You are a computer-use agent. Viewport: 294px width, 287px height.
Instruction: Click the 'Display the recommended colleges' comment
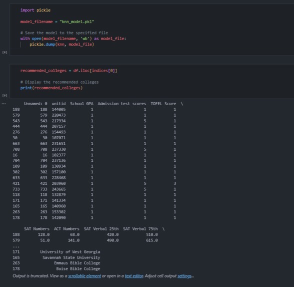click(x=59, y=82)
